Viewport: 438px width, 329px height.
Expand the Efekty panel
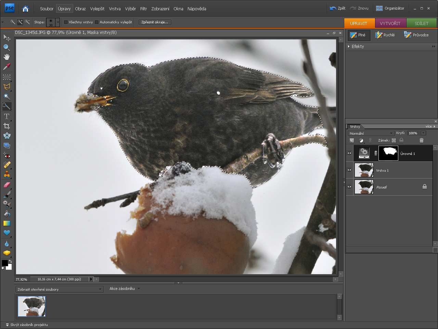(349, 47)
